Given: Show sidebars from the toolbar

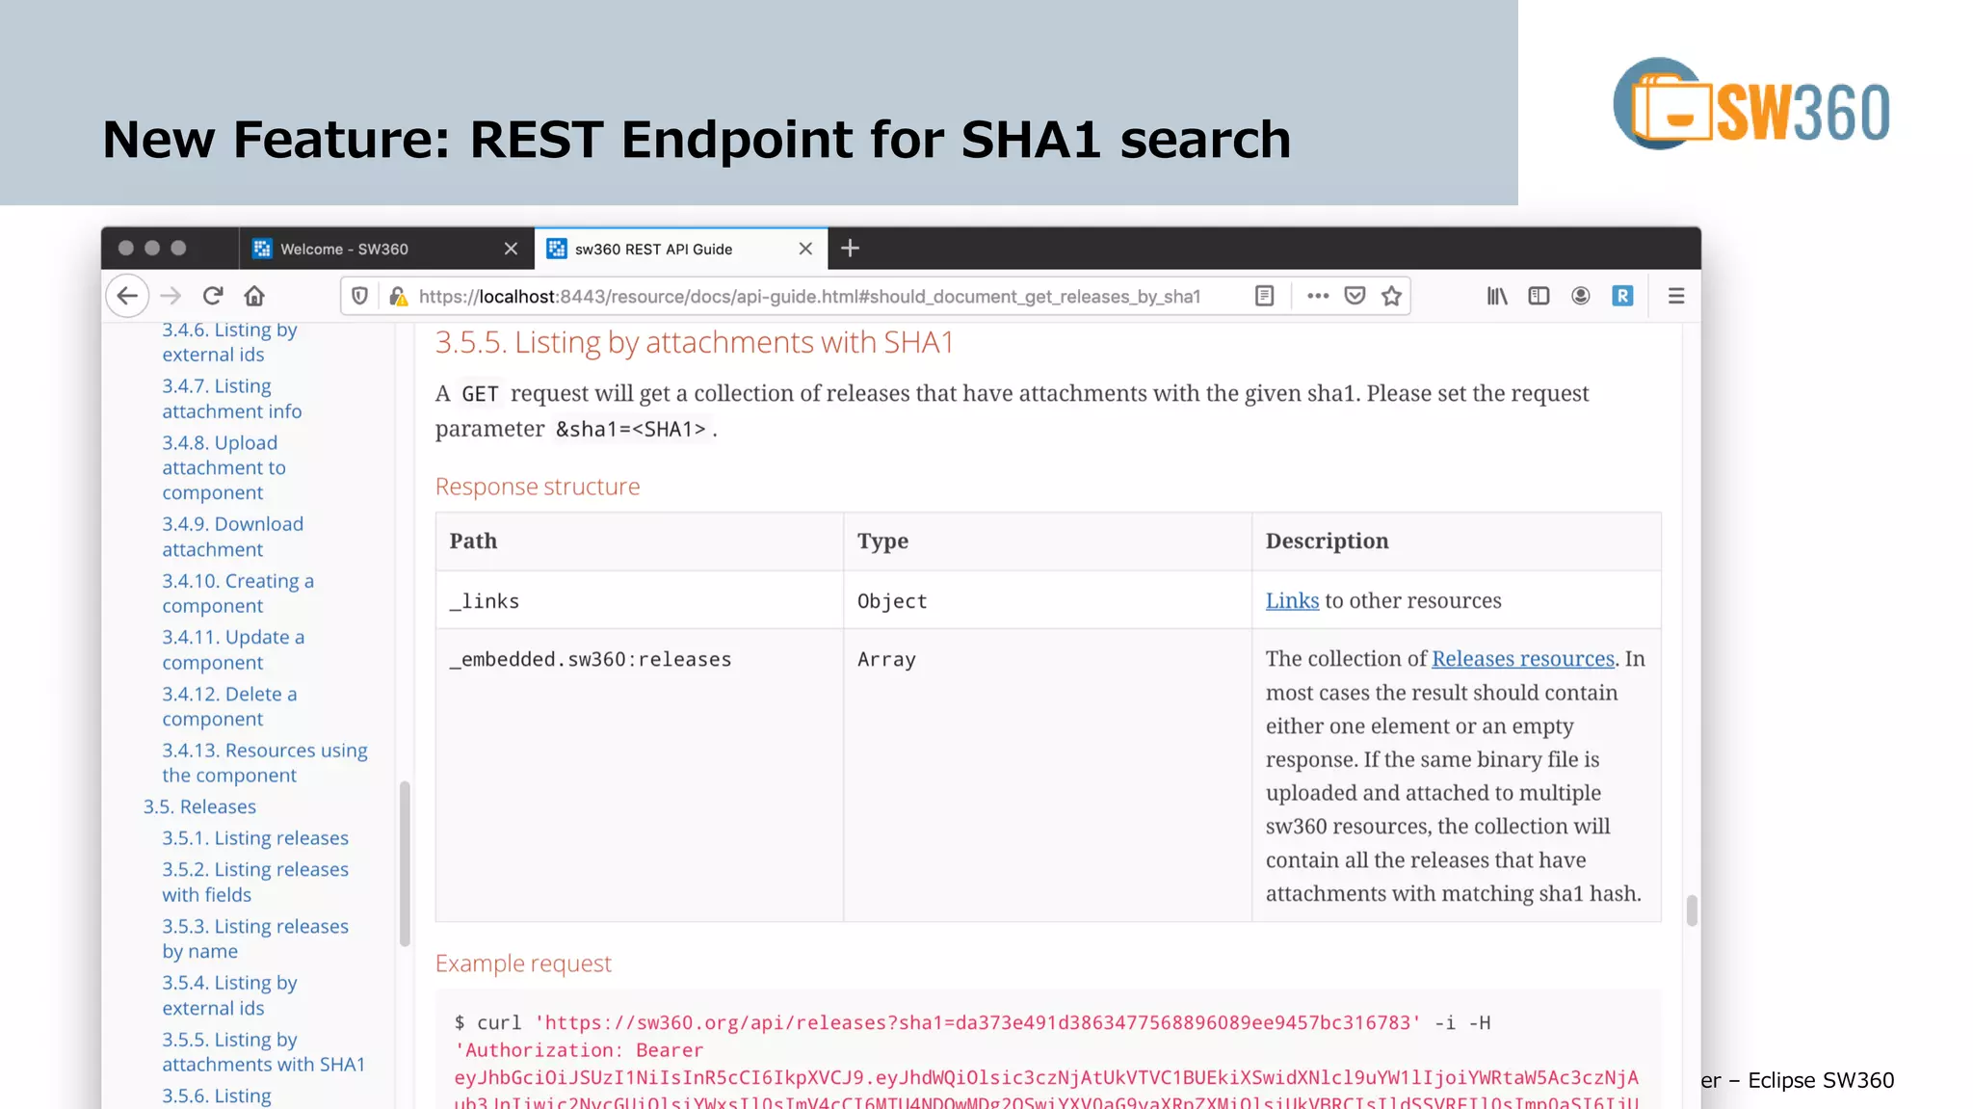Looking at the screenshot, I should coord(1539,296).
